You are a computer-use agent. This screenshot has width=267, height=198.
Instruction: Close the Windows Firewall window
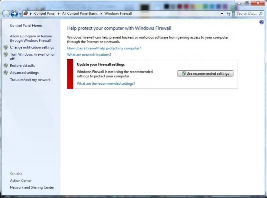258,3
